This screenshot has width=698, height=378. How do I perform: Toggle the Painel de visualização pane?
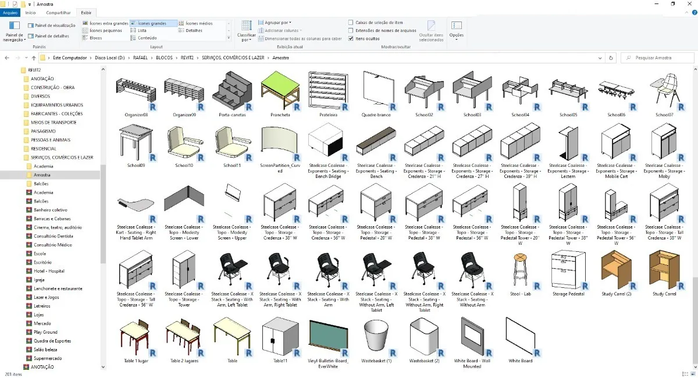pyautogui.click(x=51, y=26)
